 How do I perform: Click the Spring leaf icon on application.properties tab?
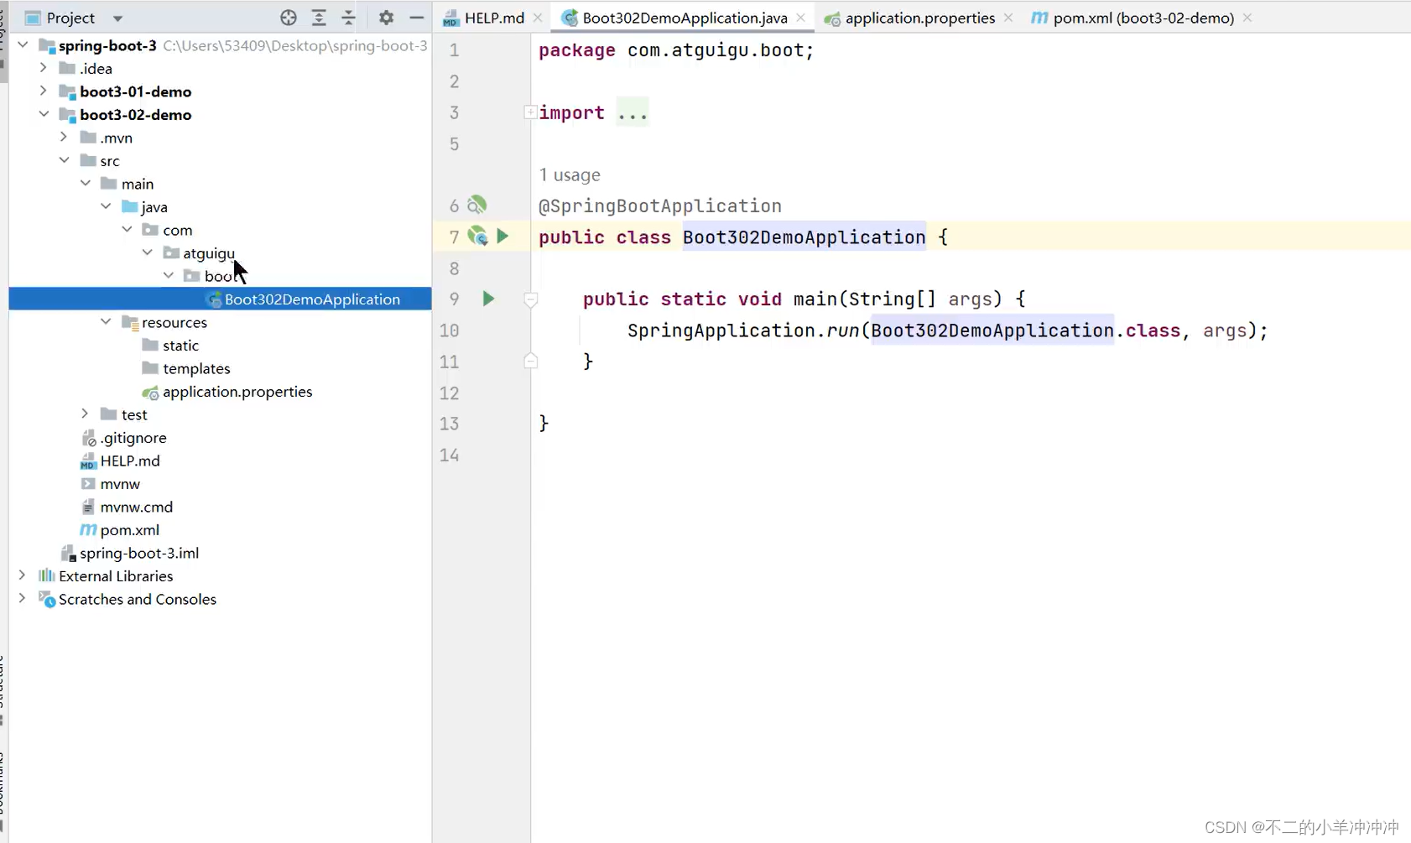point(832,17)
